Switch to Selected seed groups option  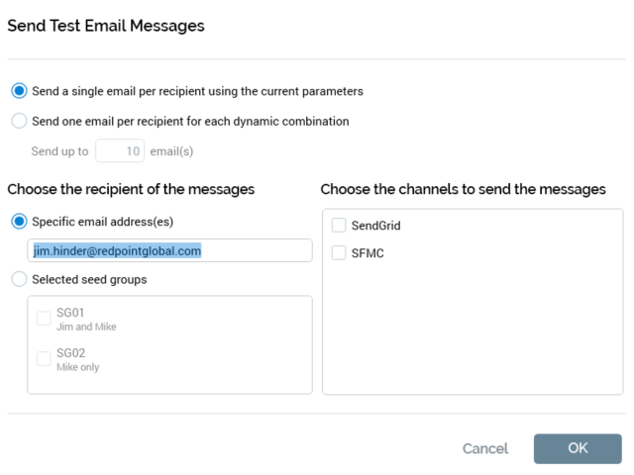click(x=19, y=279)
